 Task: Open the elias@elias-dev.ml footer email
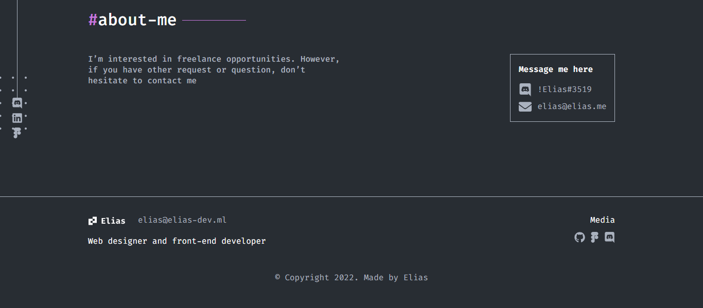coord(182,220)
